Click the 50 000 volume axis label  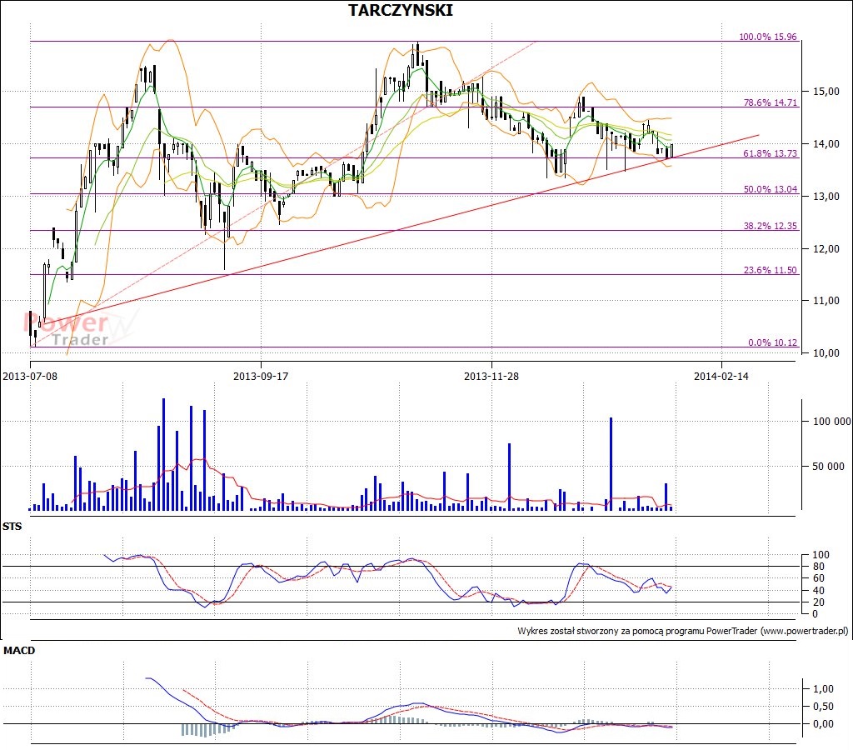829,467
